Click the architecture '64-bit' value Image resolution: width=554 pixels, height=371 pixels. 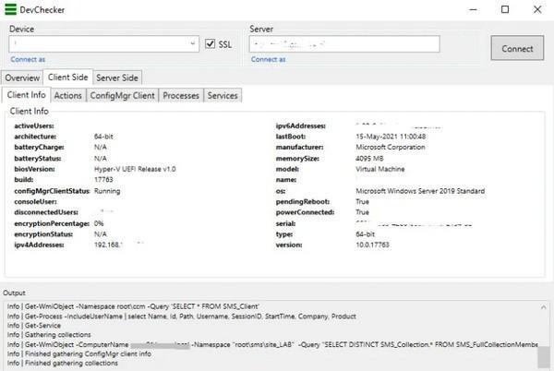pos(103,137)
